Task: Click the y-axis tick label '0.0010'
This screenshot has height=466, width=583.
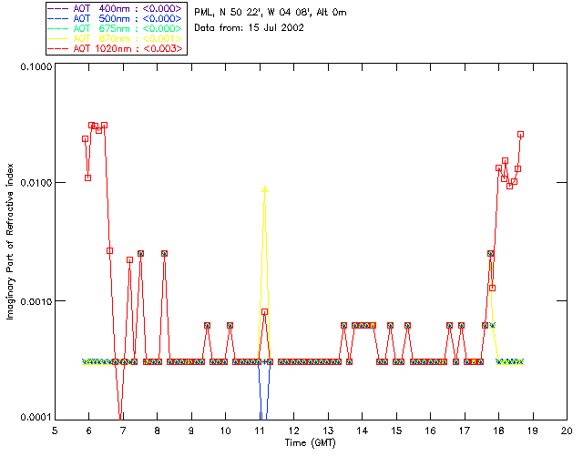Action: (36, 301)
